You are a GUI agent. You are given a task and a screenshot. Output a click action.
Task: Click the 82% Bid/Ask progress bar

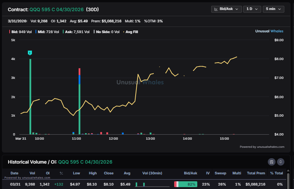186,184
